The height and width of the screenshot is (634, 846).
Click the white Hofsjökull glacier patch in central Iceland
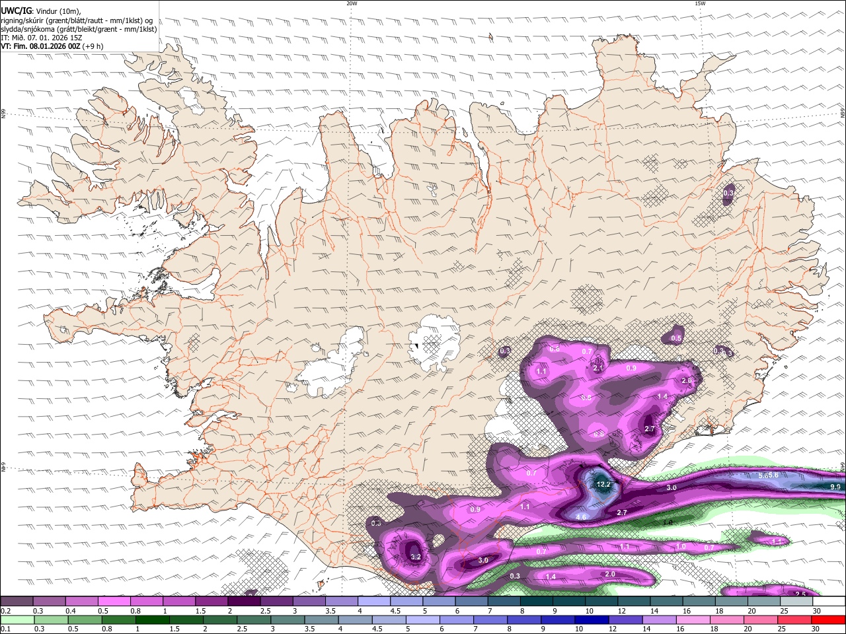[434, 343]
